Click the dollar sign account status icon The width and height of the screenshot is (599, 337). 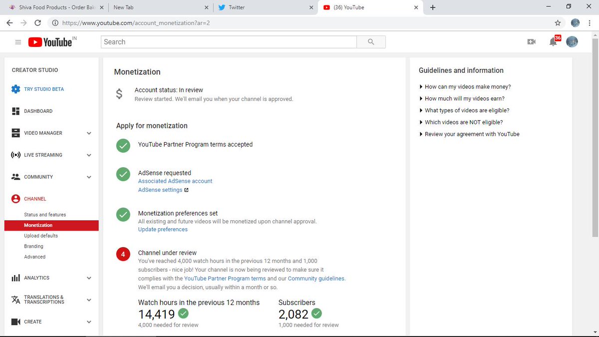click(x=119, y=94)
